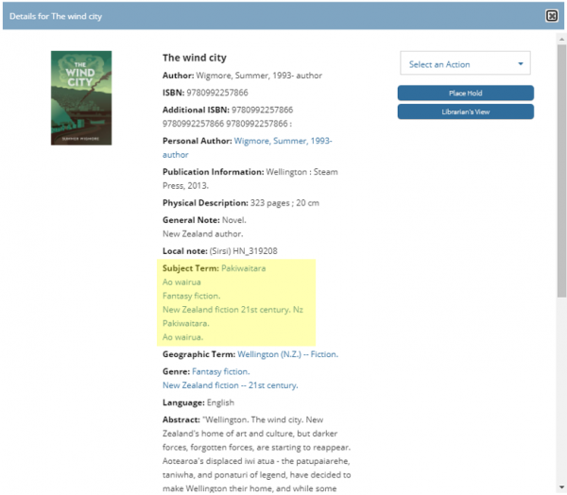Click the scrollbar down arrow
Viewport: 567px width, 495px height.
[561, 487]
